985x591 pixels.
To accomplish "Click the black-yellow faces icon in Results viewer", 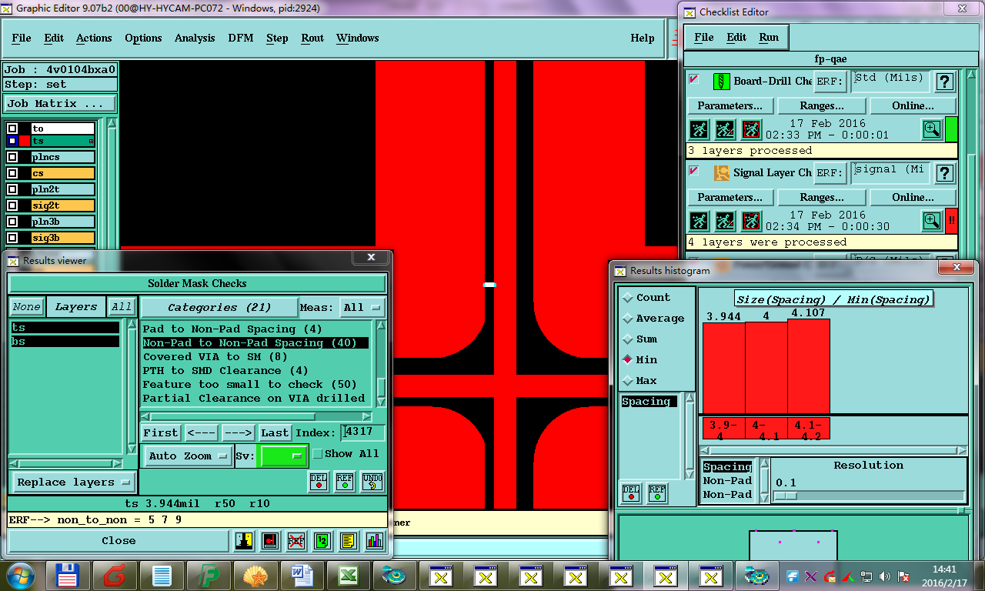I will (244, 541).
